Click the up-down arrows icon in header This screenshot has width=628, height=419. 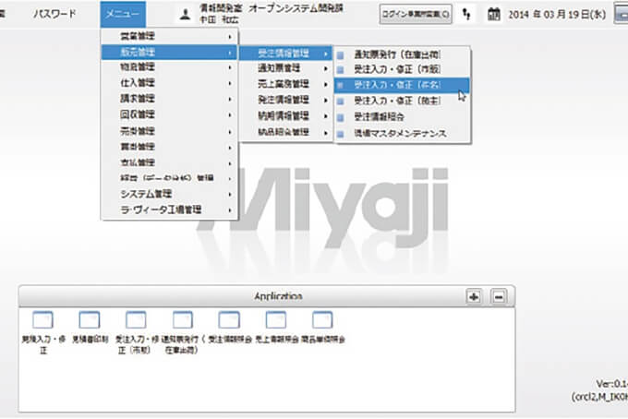pyautogui.click(x=466, y=15)
